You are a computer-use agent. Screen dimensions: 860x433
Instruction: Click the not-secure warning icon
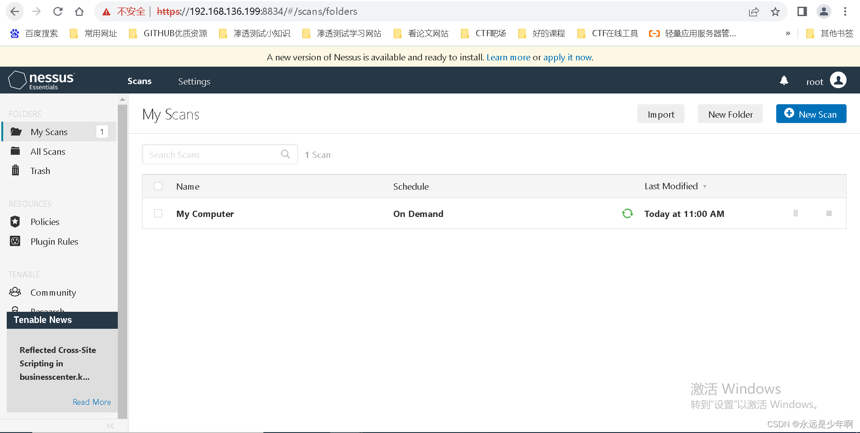pyautogui.click(x=106, y=12)
